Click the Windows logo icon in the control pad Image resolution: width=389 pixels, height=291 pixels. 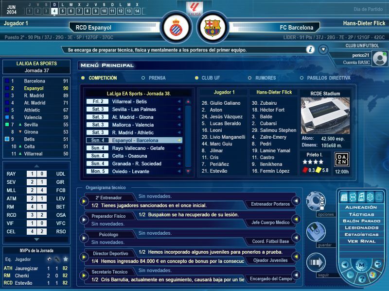373,275
